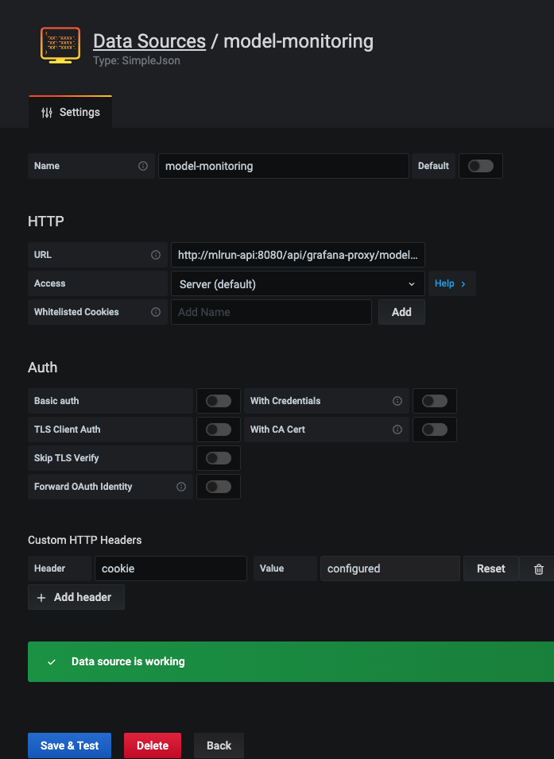Click Add next to Whitelisted Cookies
Viewport: 554px width, 759px height.
click(x=402, y=312)
